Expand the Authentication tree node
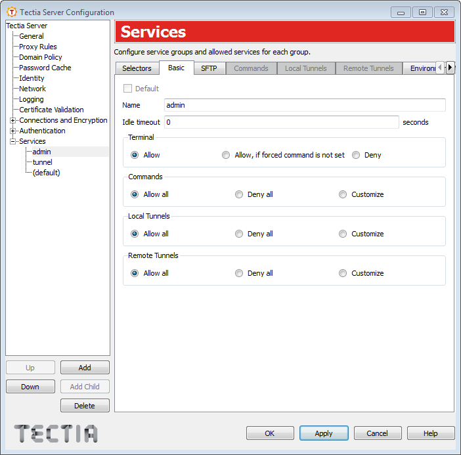This screenshot has height=455, width=461. coord(12,131)
